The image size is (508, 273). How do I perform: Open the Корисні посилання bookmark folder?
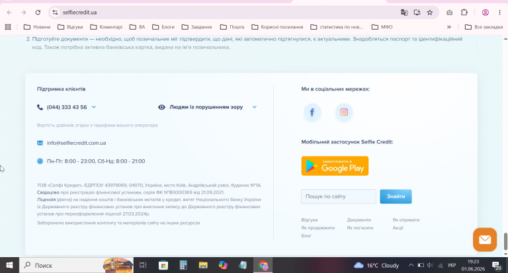click(x=277, y=27)
